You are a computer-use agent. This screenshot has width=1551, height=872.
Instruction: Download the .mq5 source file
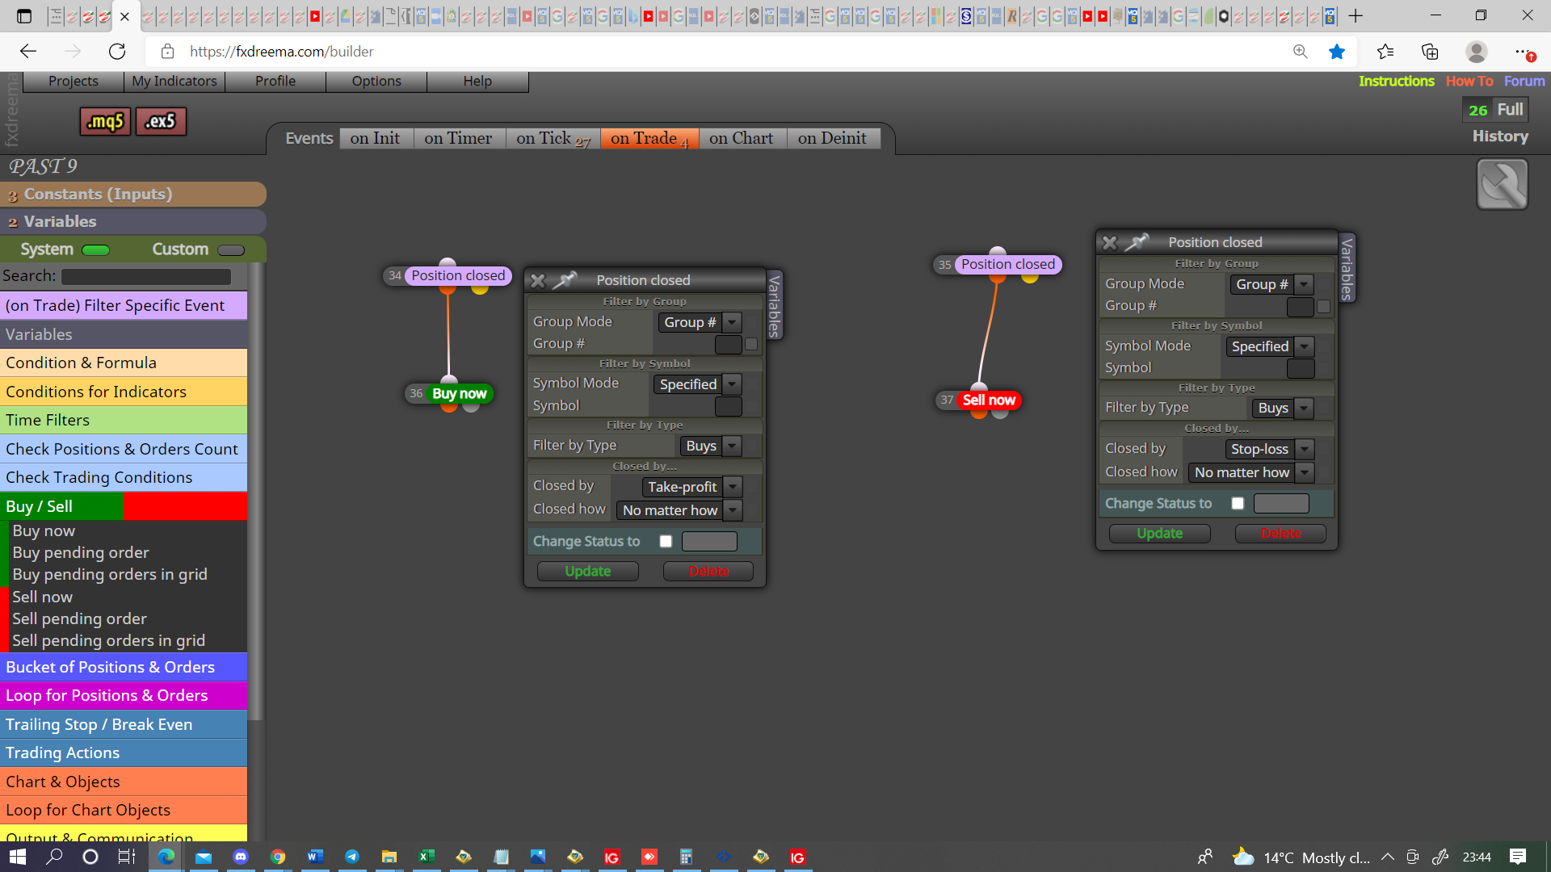pyautogui.click(x=105, y=121)
